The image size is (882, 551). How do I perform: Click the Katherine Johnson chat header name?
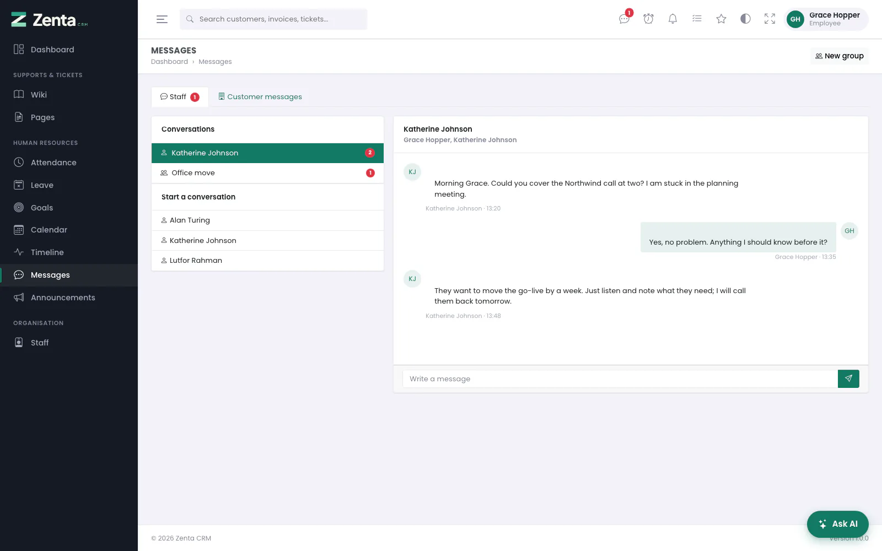coord(438,129)
